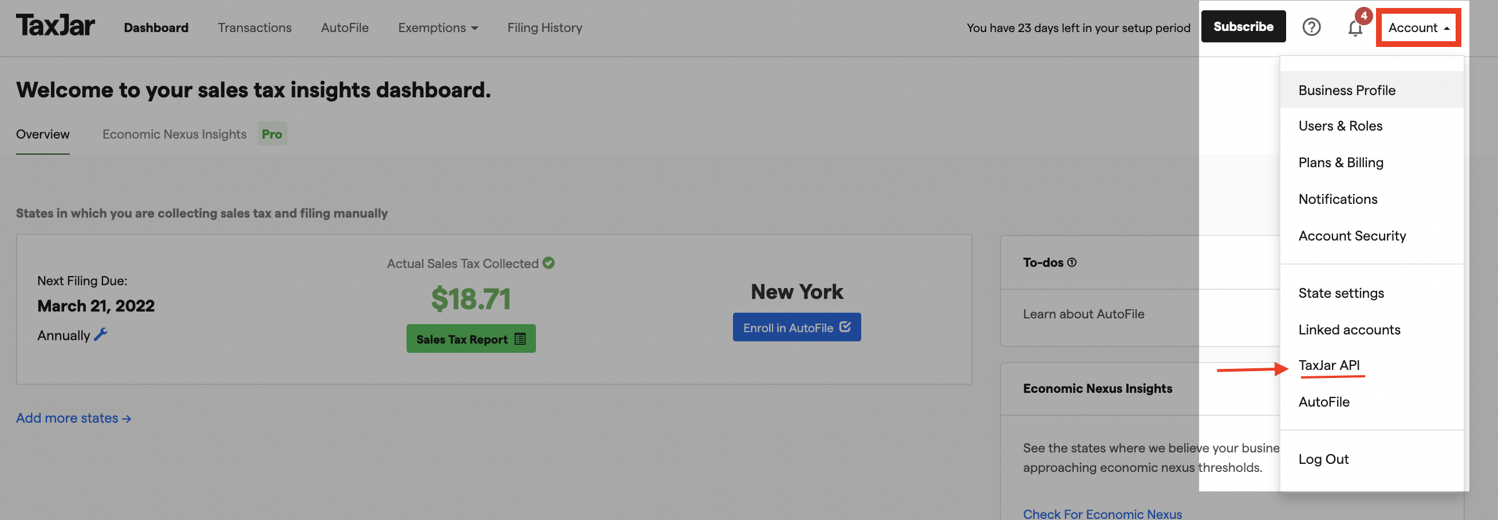Open Filing History page
Viewport: 1498px width, 520px height.
pyautogui.click(x=545, y=27)
